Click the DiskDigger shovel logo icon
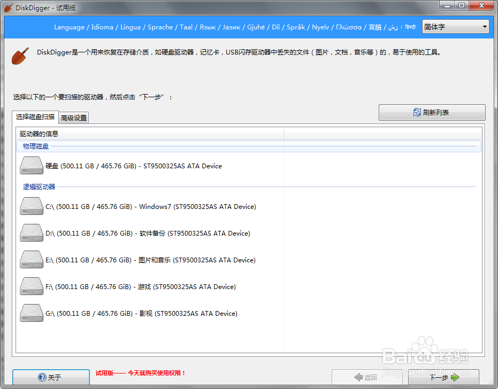Image resolution: width=498 pixels, height=389 pixels. click(x=20, y=56)
